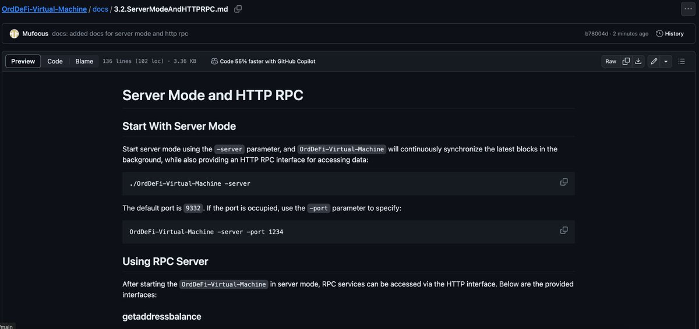
Task: Click getaddressbalance heading
Action: tap(162, 317)
